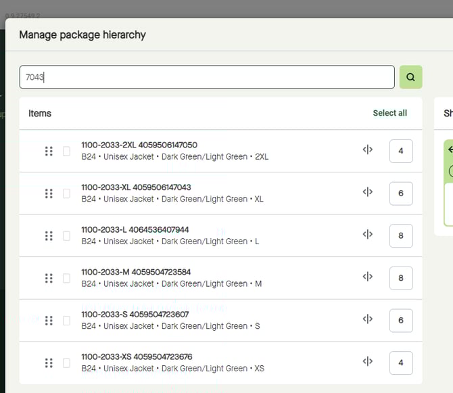Grab drag handle for 1100-2033-XS item

[49, 363]
